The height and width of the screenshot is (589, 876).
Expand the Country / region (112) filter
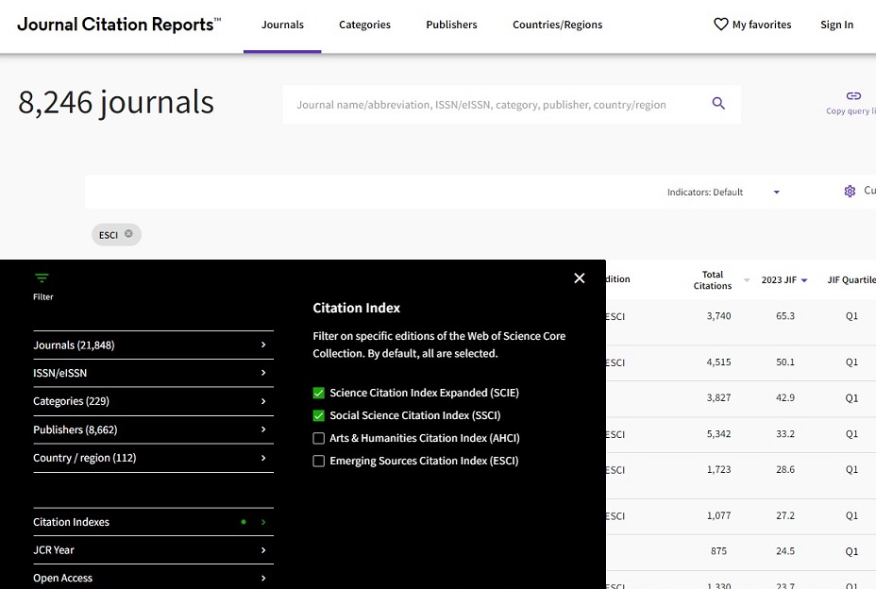pos(153,458)
